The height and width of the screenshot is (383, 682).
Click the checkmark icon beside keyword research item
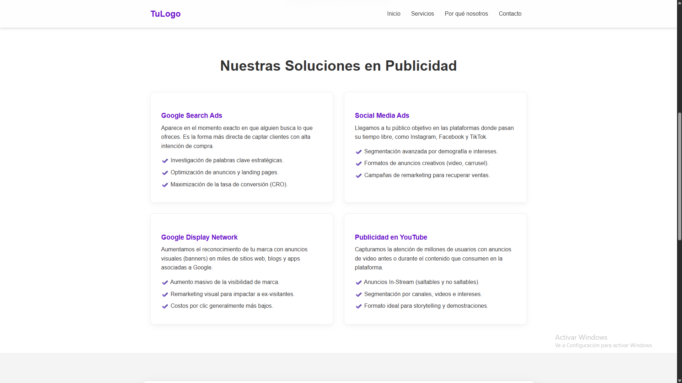point(165,161)
